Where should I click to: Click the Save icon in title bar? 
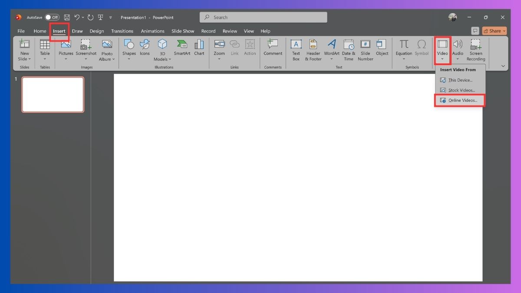[67, 17]
